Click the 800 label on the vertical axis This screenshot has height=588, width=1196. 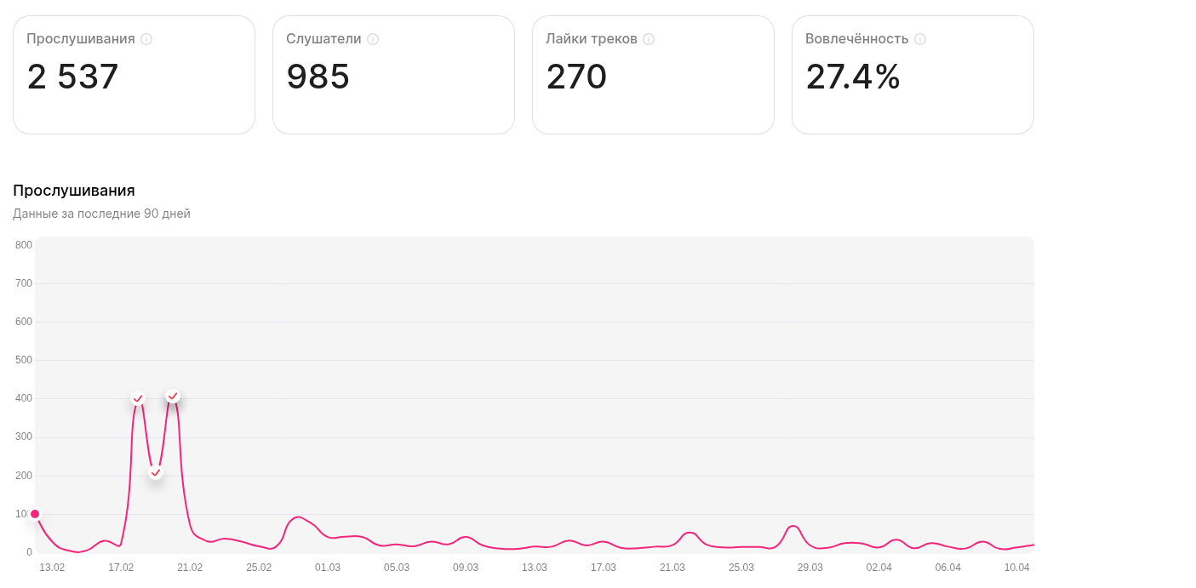click(x=24, y=245)
